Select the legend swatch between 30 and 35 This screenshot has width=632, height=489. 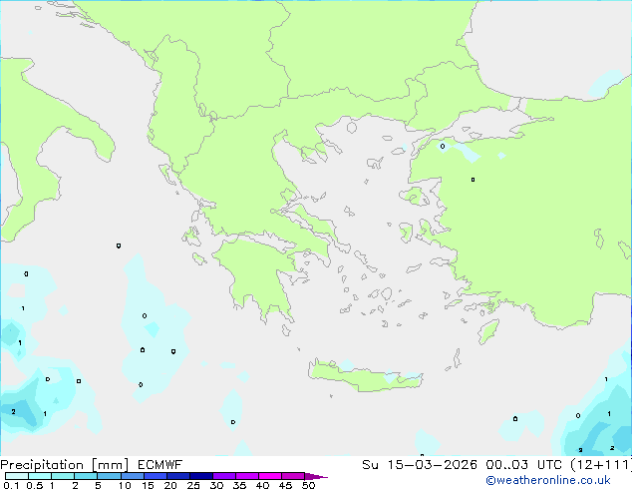click(x=224, y=476)
